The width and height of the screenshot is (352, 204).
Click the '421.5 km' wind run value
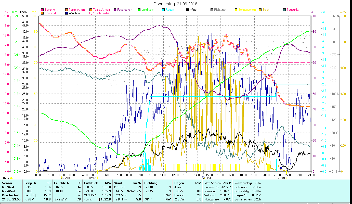click(121, 195)
